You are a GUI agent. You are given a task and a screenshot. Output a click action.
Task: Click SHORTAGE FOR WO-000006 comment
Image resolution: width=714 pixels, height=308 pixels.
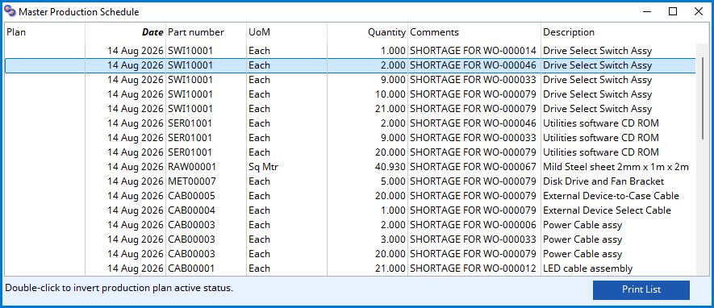(473, 225)
